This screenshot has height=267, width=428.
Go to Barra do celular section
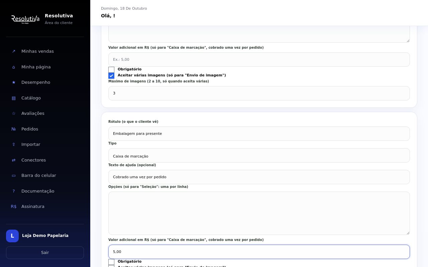click(45, 176)
